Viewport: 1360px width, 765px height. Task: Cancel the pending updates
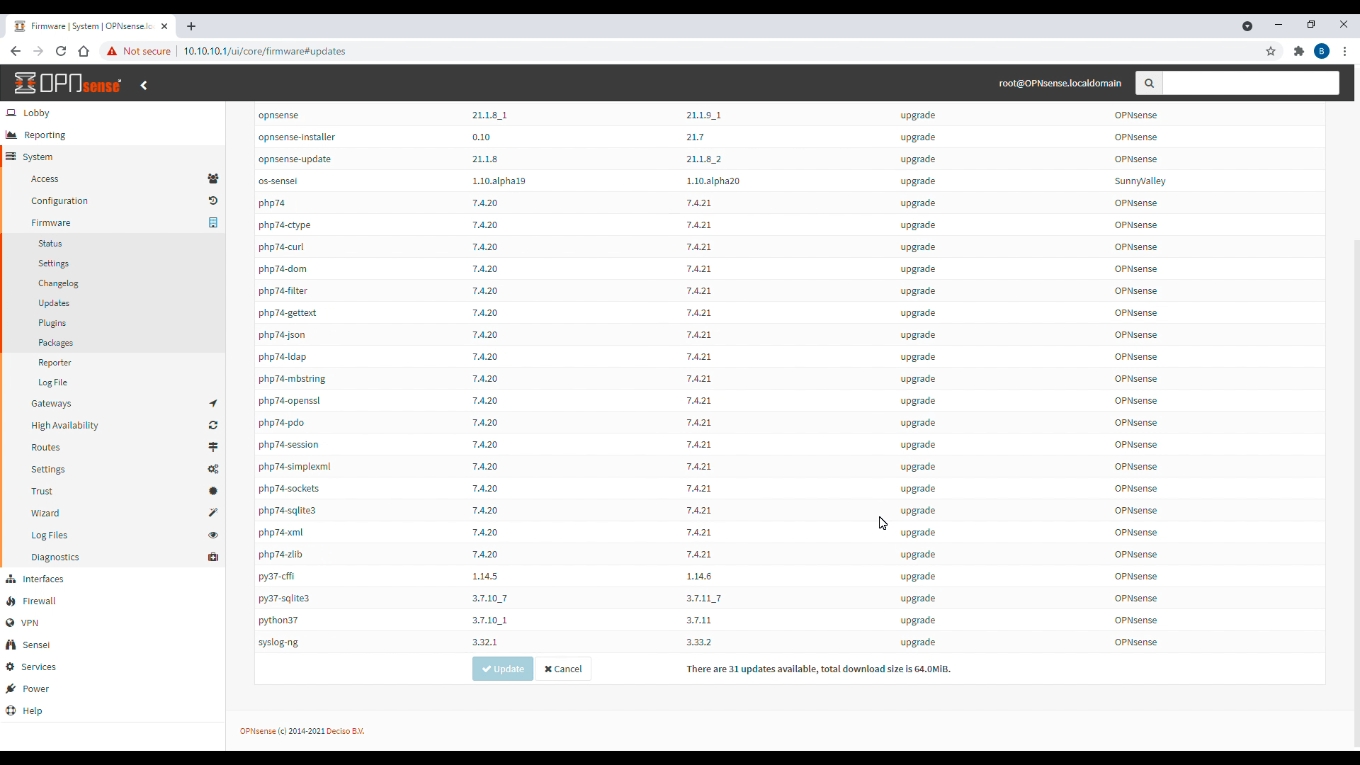coord(562,669)
